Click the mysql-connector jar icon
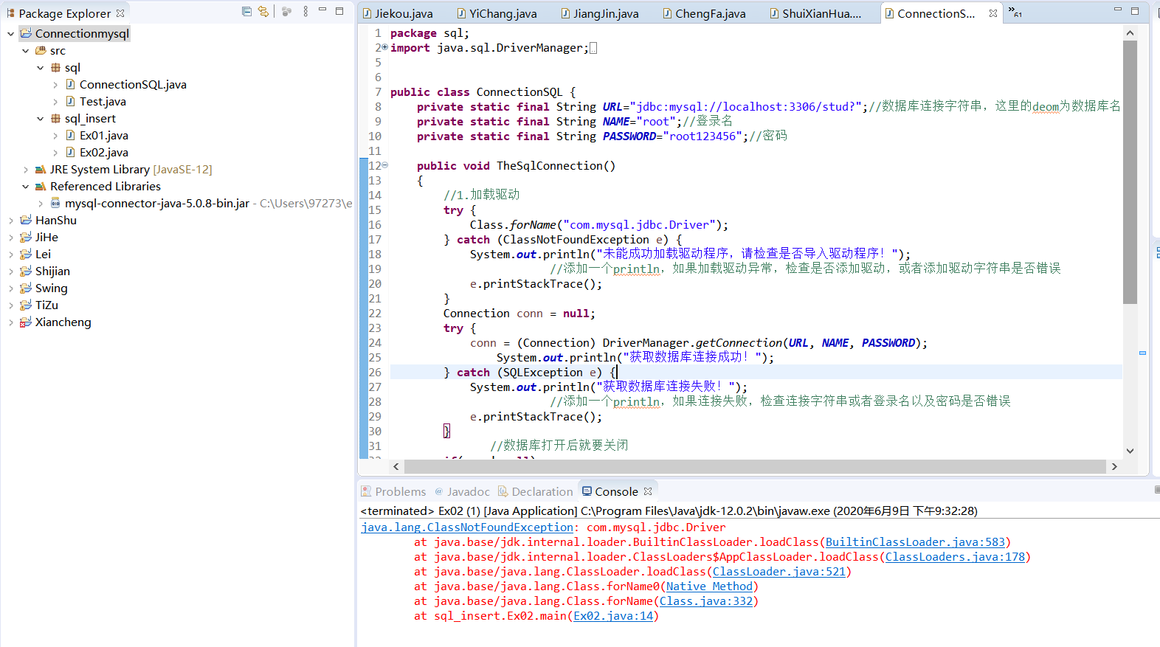 pyautogui.click(x=55, y=203)
